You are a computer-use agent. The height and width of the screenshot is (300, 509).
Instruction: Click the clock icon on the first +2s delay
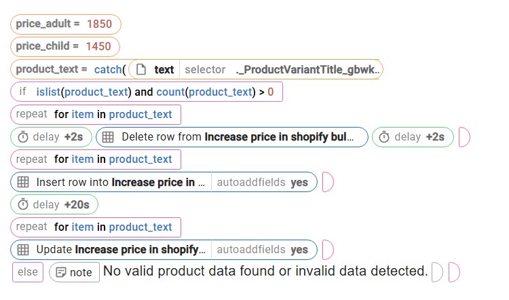pos(23,137)
